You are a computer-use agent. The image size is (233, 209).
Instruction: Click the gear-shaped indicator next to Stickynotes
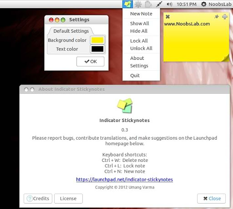138,4
